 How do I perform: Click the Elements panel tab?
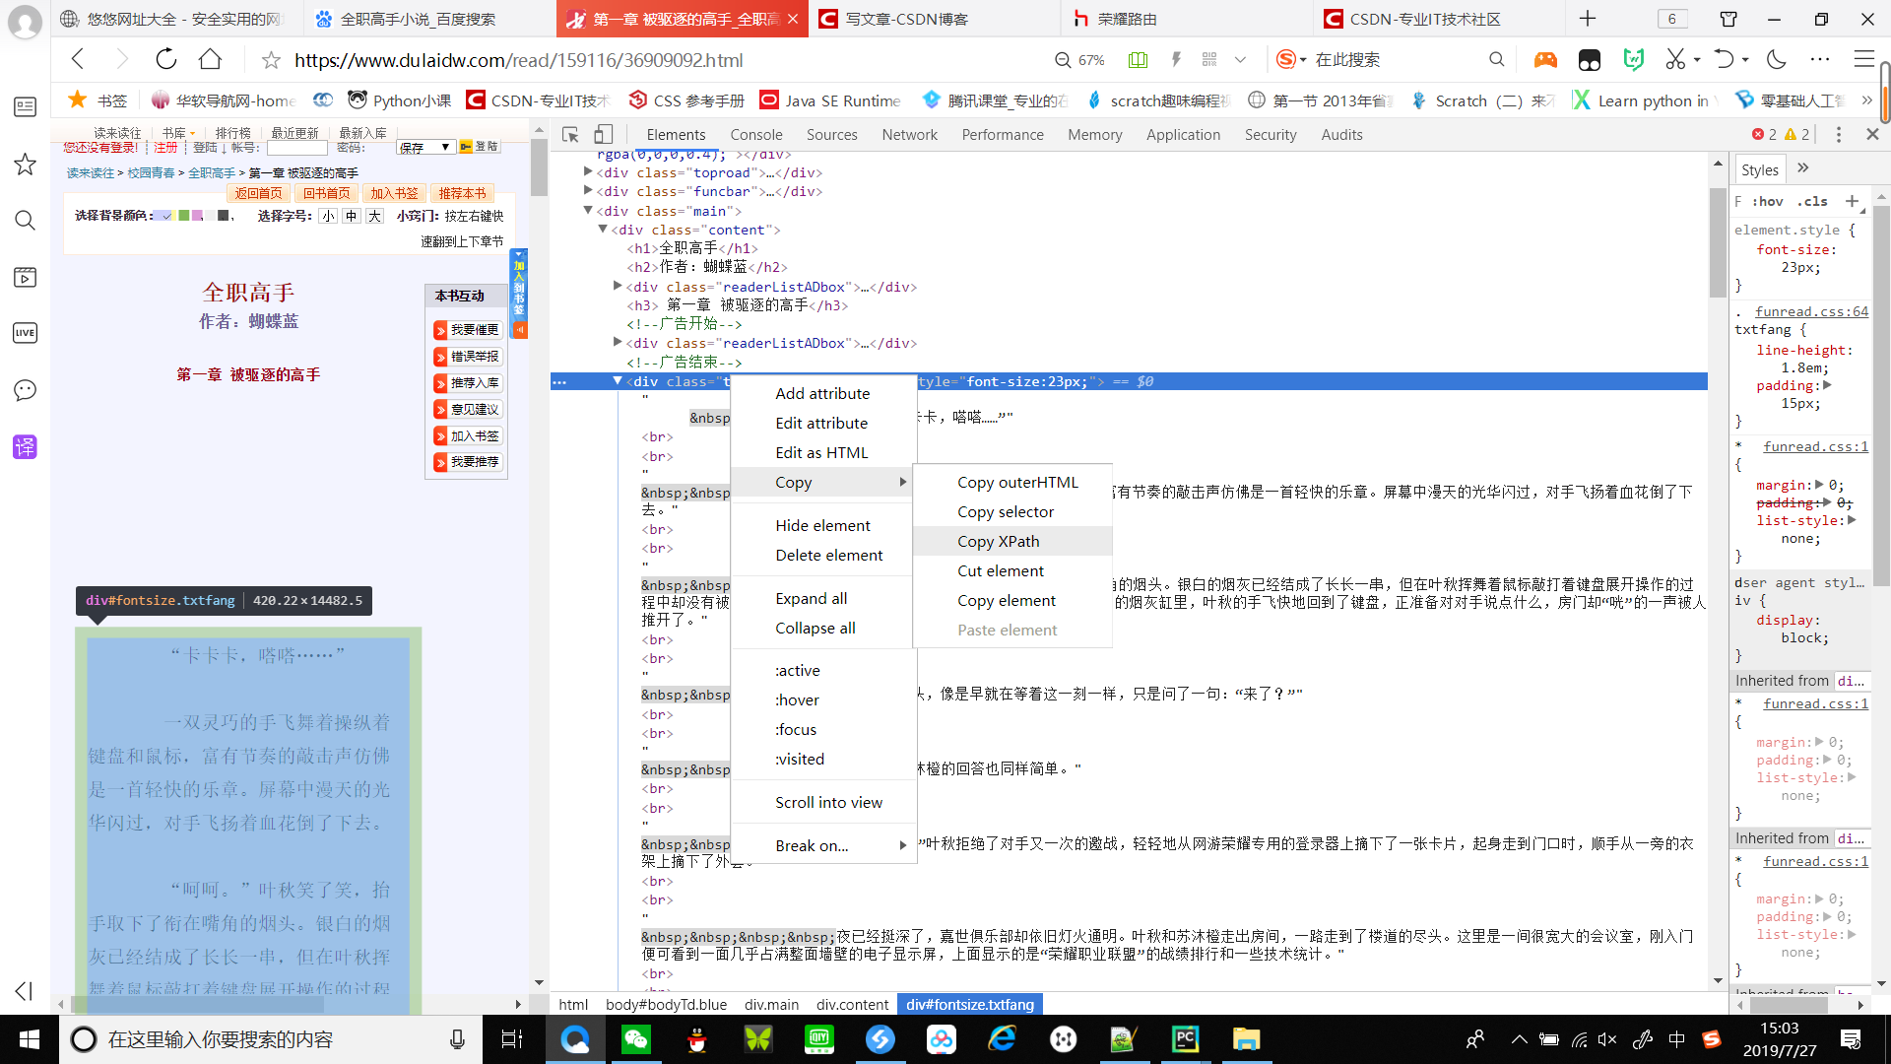click(x=676, y=134)
